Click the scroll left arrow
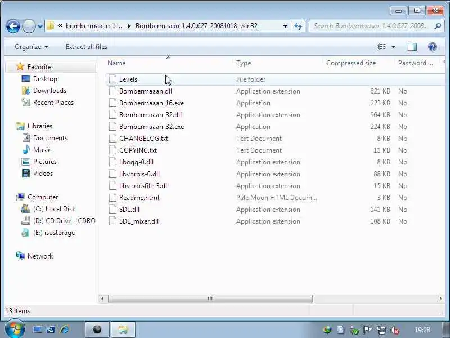450x338 pixels. point(102,299)
